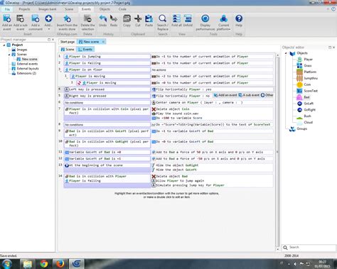Viewport: 337px width, 269px height.
Task: Select the Jumpthru object
Action: tap(311, 78)
